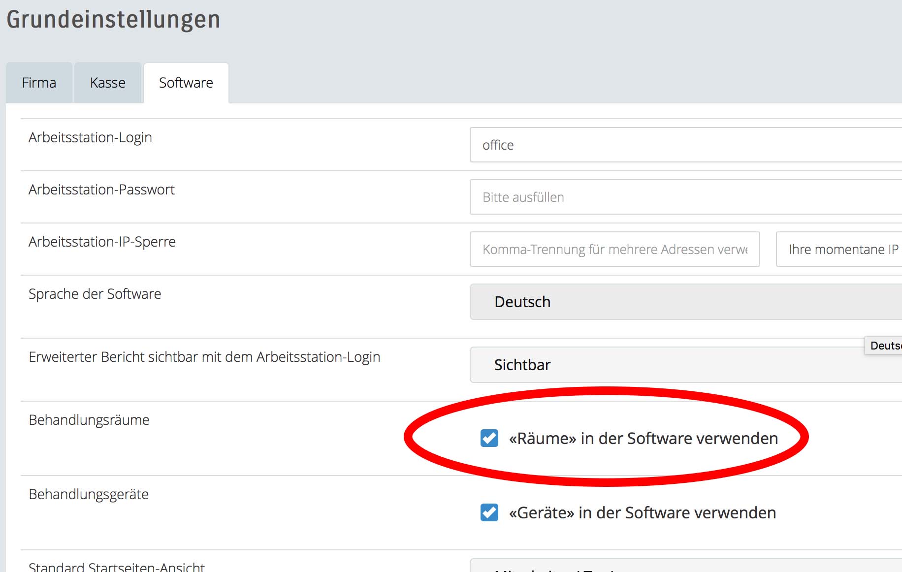Click the Standard Startseiten-Ansicht label
Viewport: 902px width, 572px height.
(x=117, y=567)
